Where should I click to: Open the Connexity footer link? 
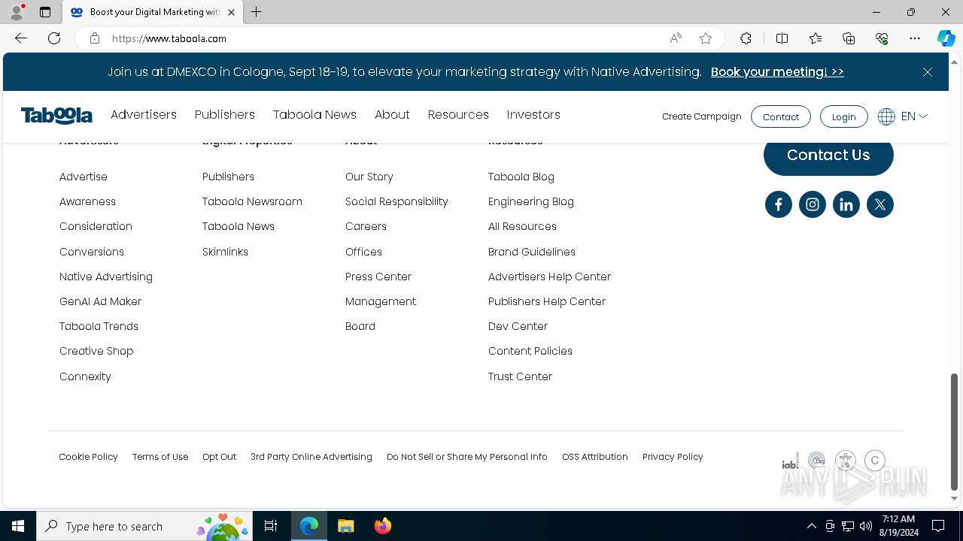85,376
